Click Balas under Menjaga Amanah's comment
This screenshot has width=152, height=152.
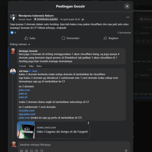(39, 66)
